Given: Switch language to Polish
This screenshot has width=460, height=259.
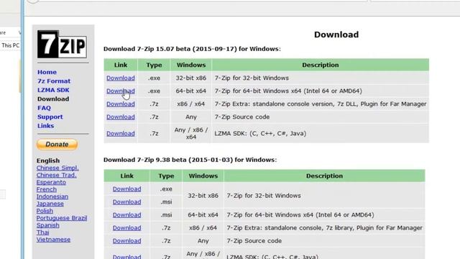Looking at the screenshot, I should (45, 211).
